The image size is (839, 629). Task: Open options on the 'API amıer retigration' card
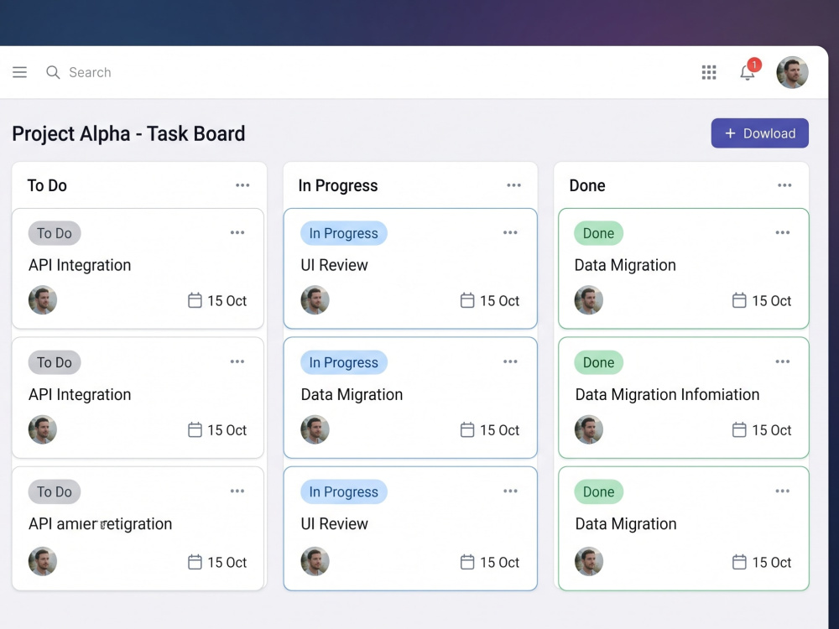(237, 491)
